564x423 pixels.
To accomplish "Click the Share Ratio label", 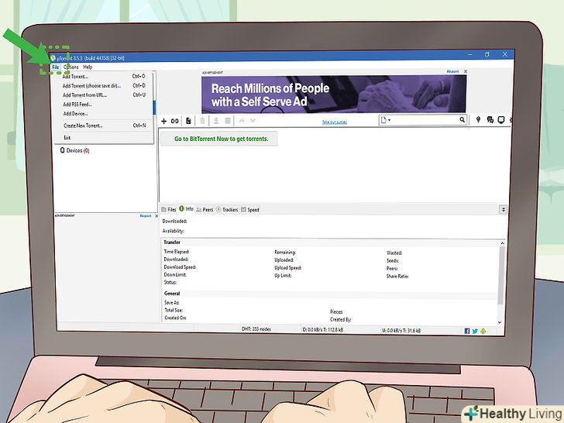I will (x=397, y=277).
